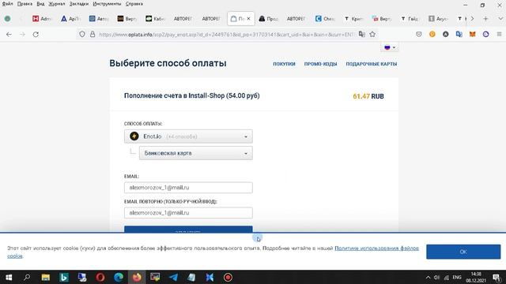
Task: Open the Windows Start menu
Action: 9,277
